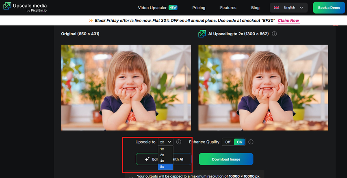
Task: Click the Original (650 × 431) label
Action: click(80, 34)
